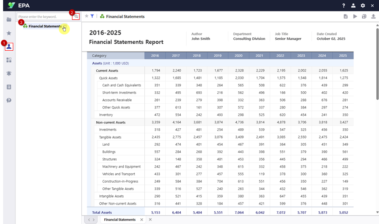Open the Financial Statements tree item
The height and width of the screenshot is (224, 379).
click(x=45, y=26)
